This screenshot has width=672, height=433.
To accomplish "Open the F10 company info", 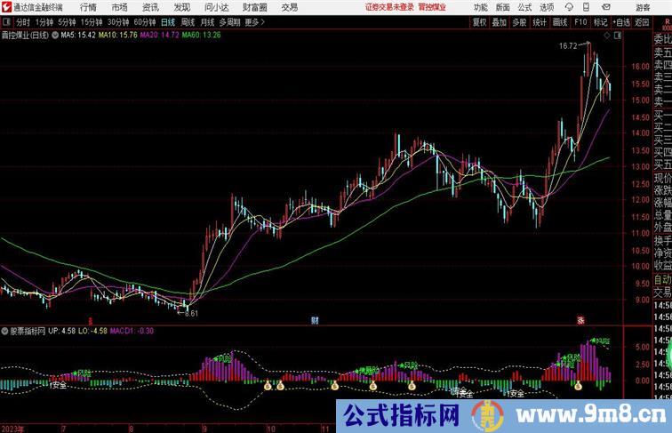I will pyautogui.click(x=580, y=22).
